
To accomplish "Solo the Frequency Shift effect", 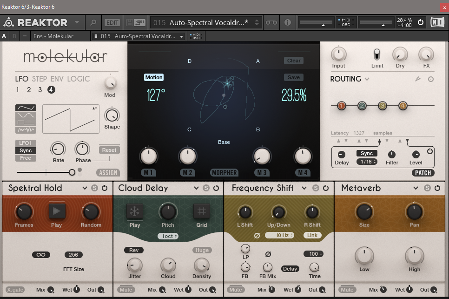I will coord(316,188).
